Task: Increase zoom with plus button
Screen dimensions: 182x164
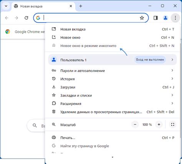Action: 159,124
